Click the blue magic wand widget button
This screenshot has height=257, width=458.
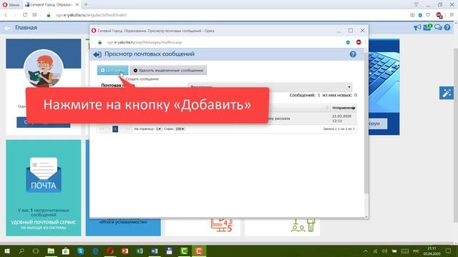tap(447, 93)
